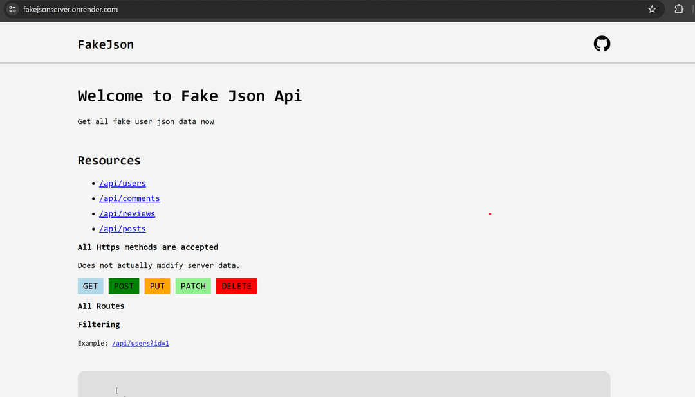The image size is (695, 397).
Task: Go to the FakeJson home logo
Action: 106,45
